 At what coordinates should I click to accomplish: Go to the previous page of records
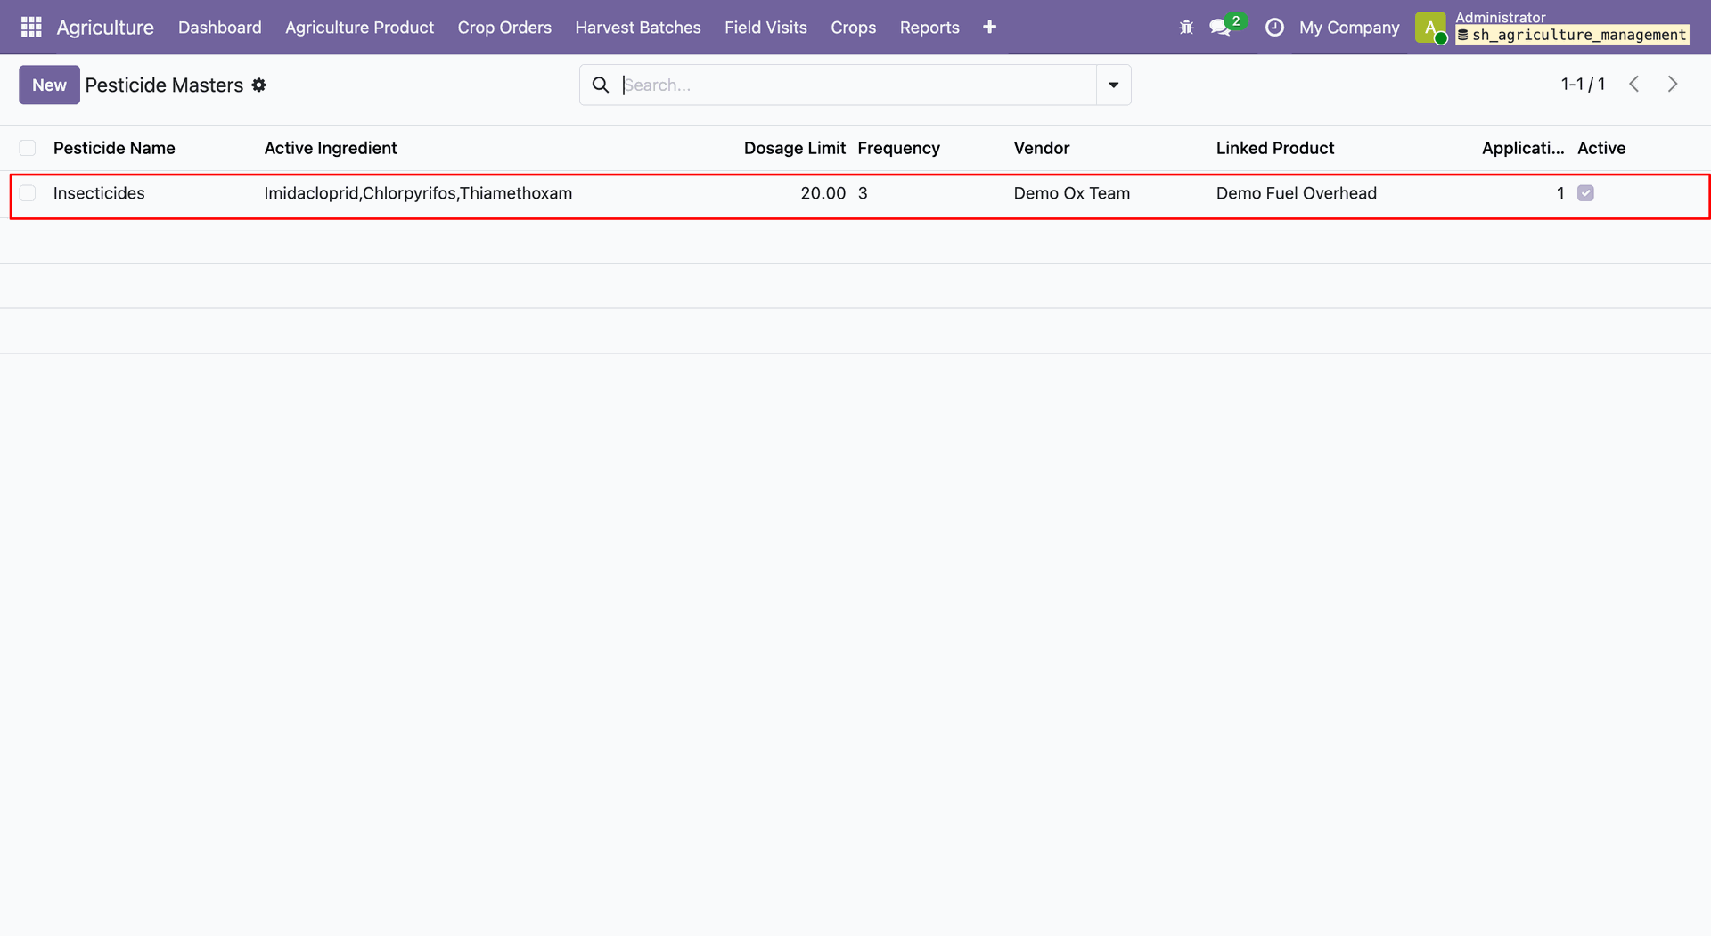[1633, 84]
